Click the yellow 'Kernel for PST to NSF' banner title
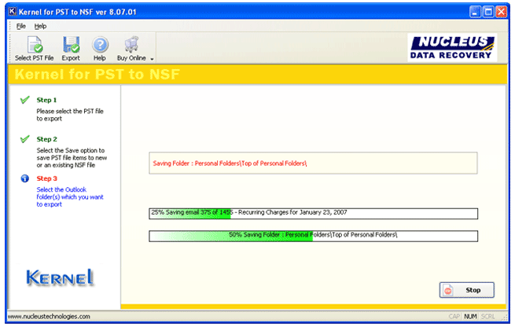 pyautogui.click(x=97, y=74)
